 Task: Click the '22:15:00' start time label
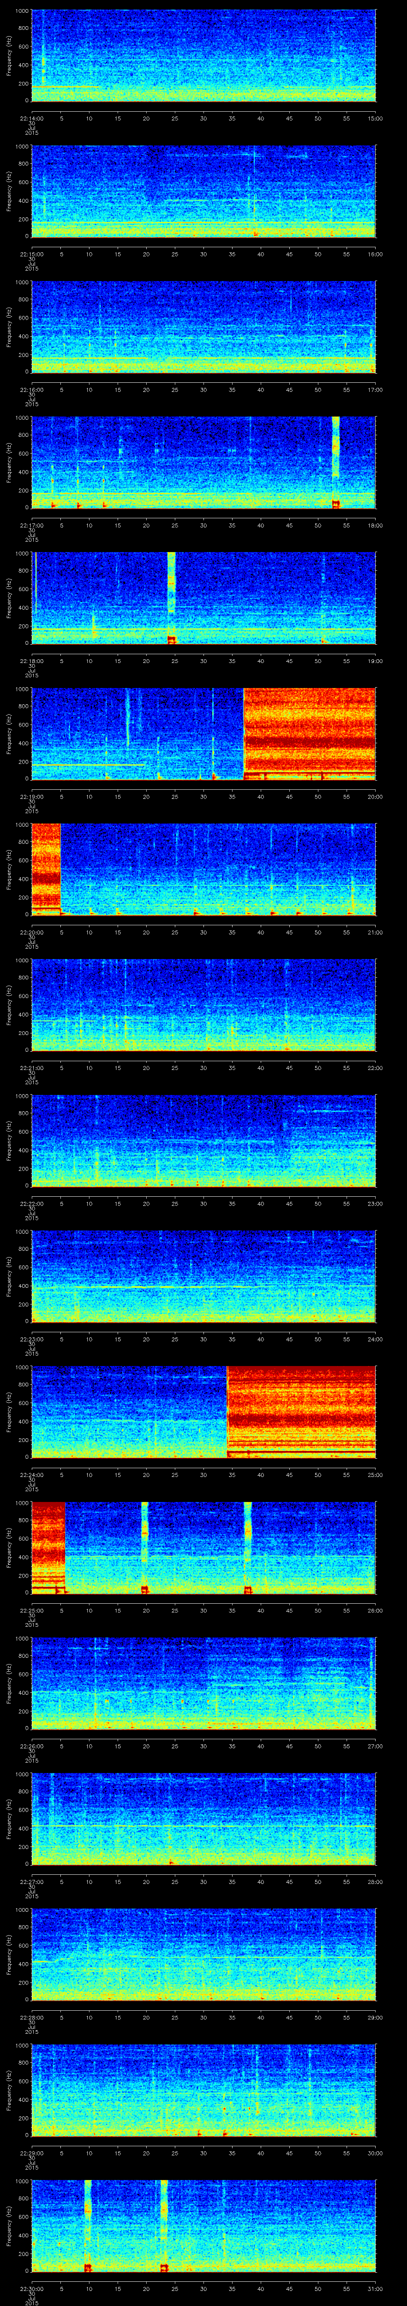pos(32,254)
